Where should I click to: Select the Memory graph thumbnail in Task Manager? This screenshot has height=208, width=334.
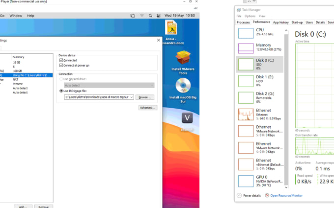(246, 48)
